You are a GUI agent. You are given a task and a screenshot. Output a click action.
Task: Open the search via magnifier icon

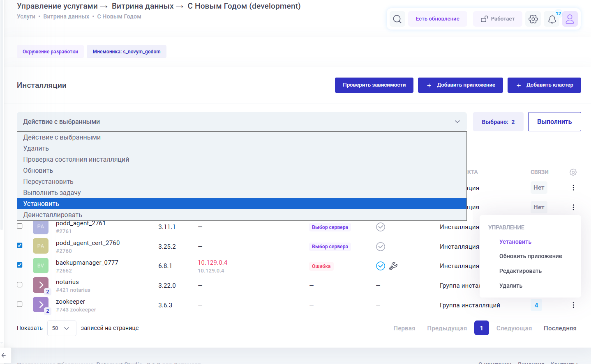coord(397,19)
